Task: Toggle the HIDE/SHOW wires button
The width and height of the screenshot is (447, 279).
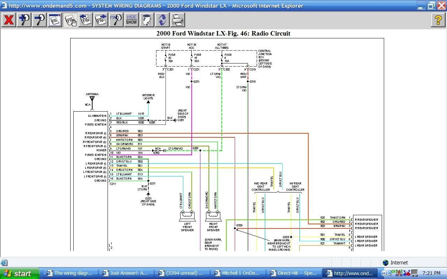Action: click(x=132, y=20)
